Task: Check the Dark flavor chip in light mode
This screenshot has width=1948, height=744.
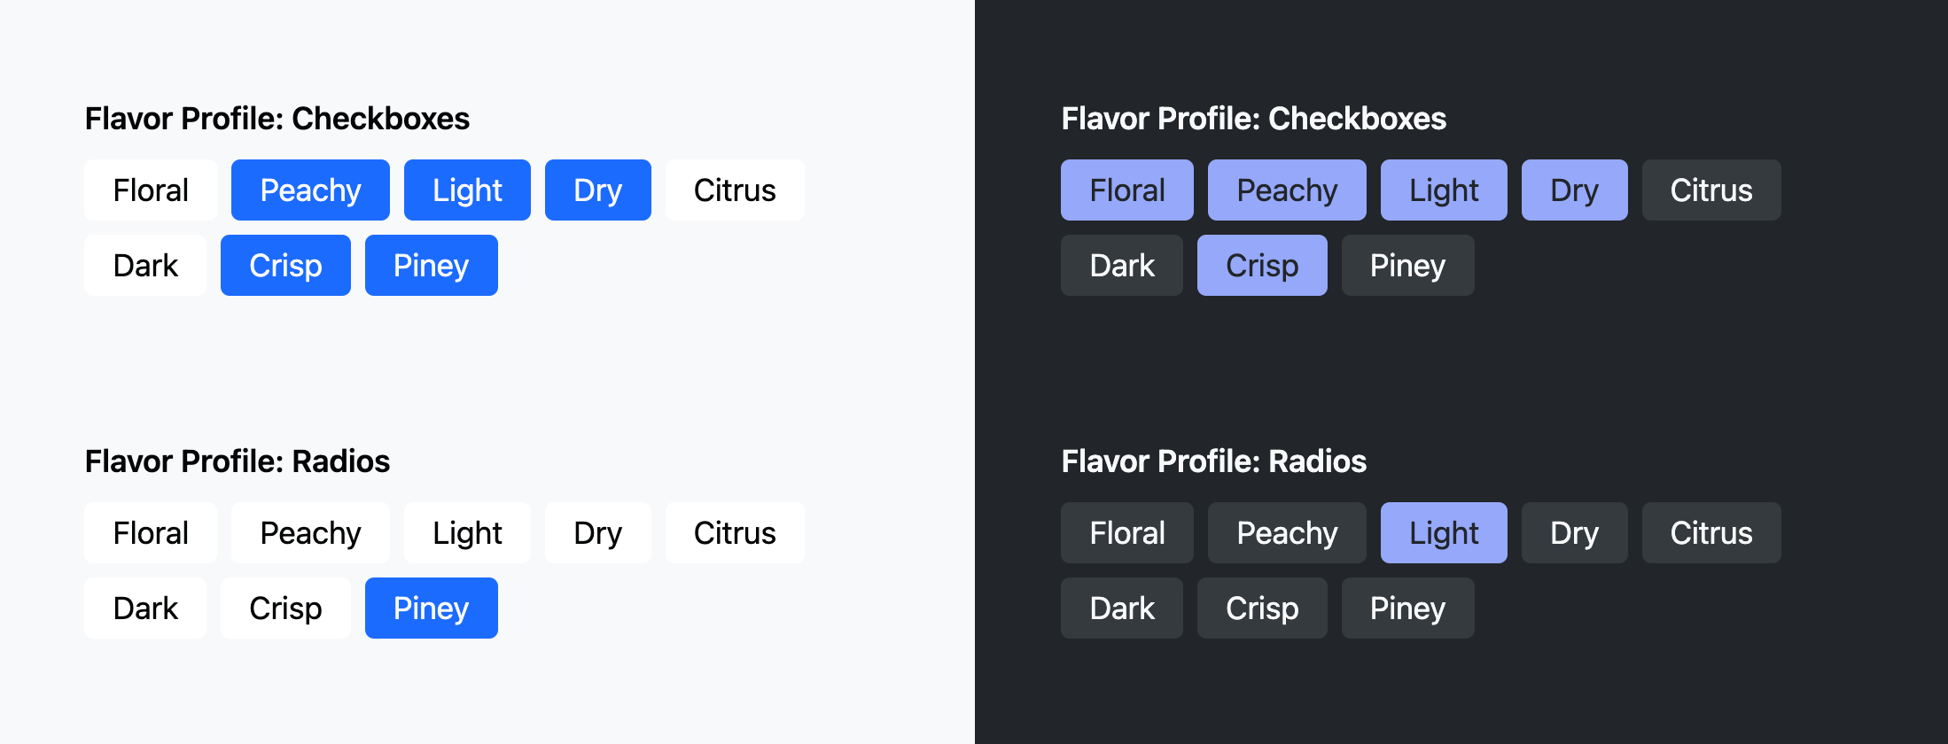Action: 145,265
